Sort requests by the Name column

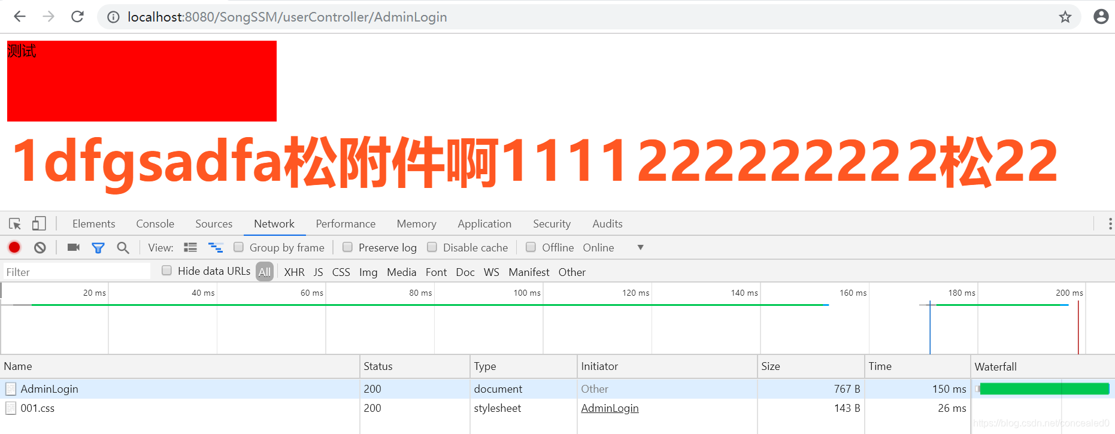click(x=180, y=366)
